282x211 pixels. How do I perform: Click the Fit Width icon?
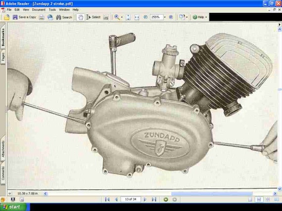[137, 17]
